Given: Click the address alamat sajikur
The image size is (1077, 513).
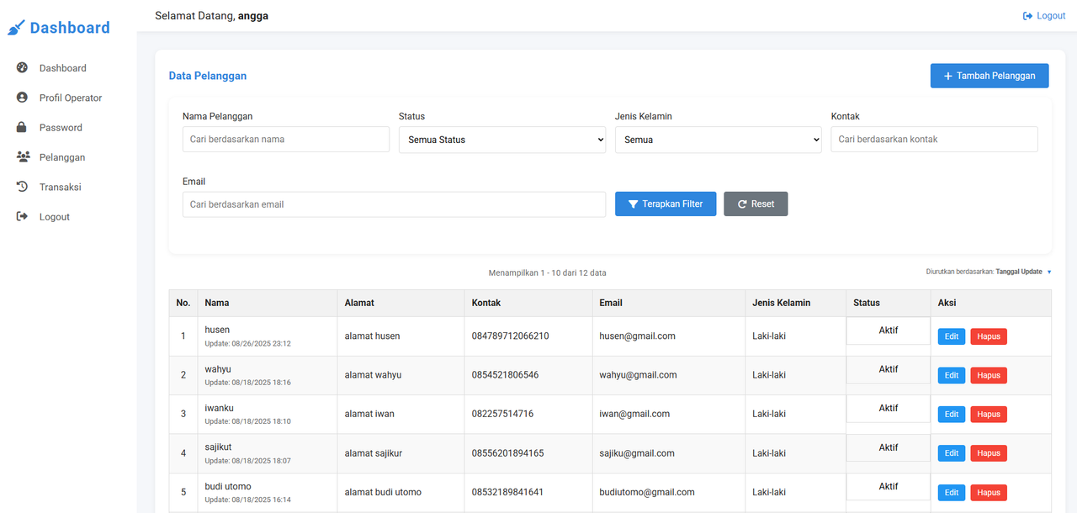Looking at the screenshot, I should click(x=373, y=453).
